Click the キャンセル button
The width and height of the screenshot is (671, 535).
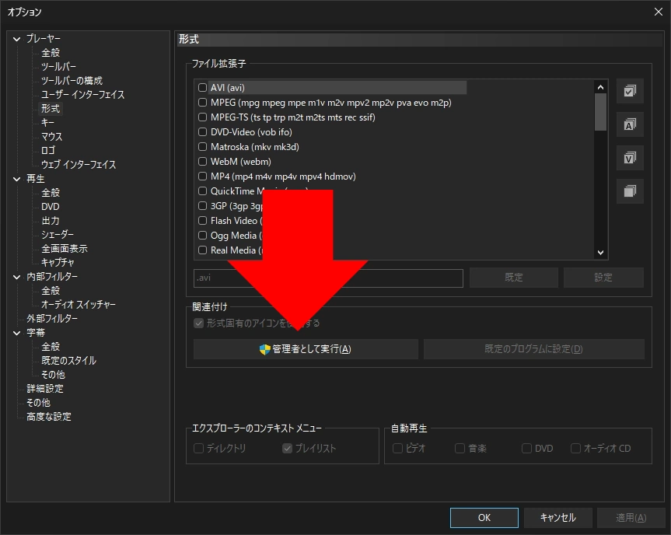coord(558,518)
